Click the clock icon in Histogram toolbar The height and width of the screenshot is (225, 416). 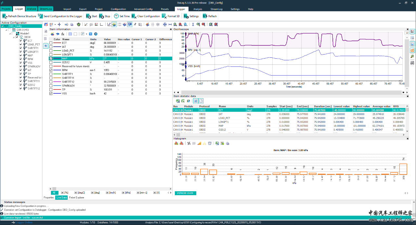click(x=210, y=143)
